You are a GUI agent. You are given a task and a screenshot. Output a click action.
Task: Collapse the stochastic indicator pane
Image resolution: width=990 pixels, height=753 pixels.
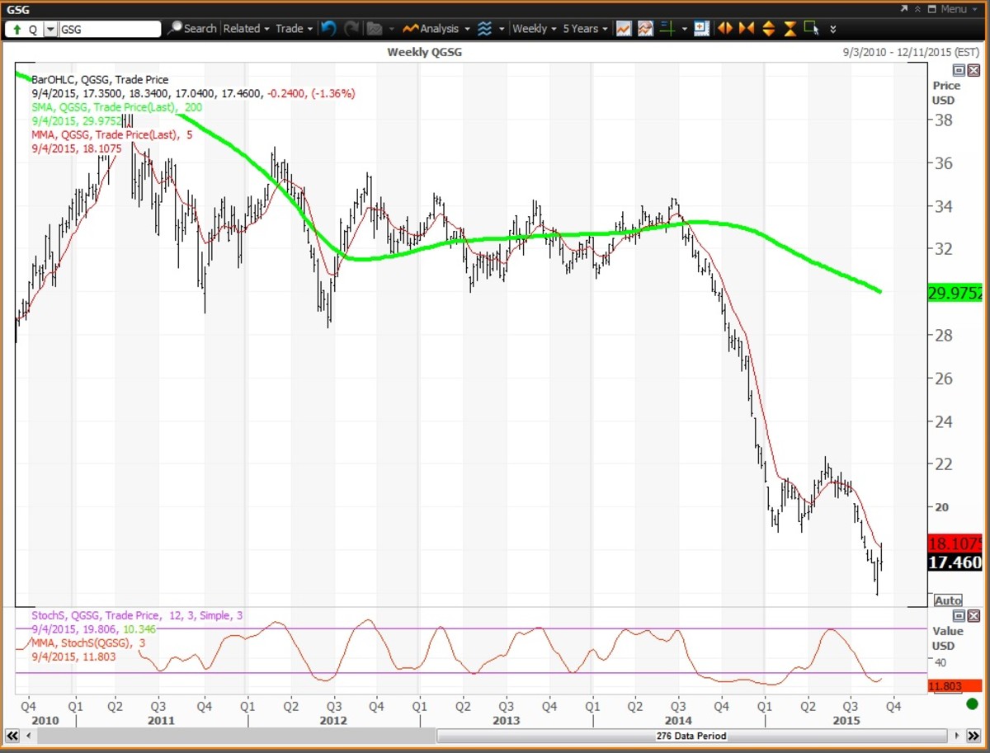coord(959,616)
